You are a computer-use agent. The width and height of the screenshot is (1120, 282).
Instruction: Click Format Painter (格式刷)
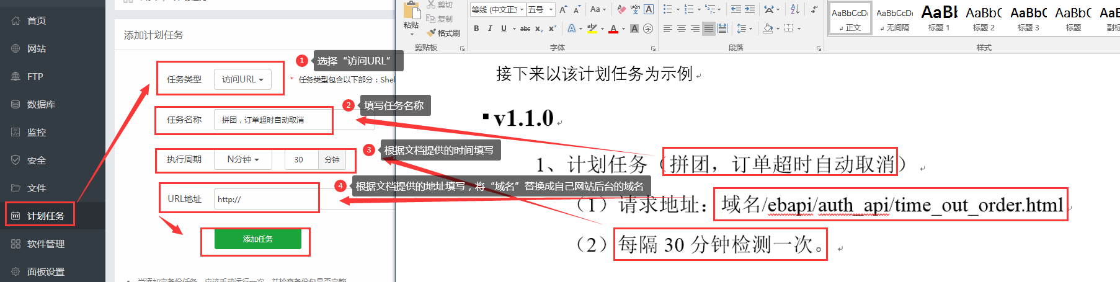[443, 33]
